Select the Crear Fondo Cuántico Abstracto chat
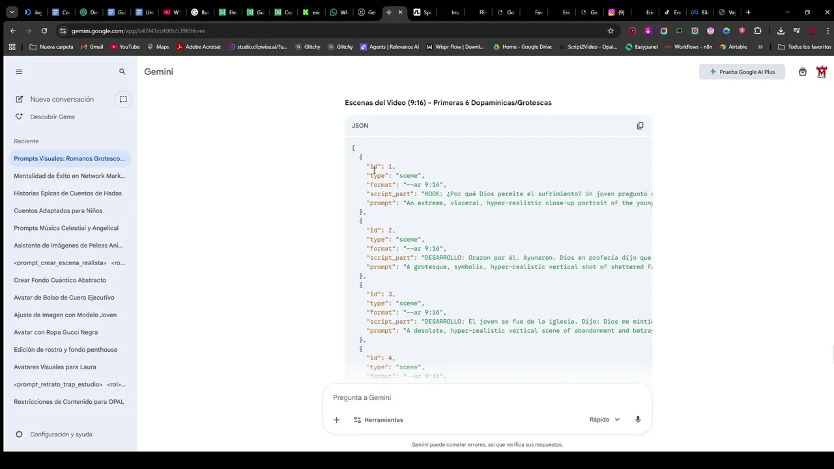The height and width of the screenshot is (469, 834). point(60,280)
